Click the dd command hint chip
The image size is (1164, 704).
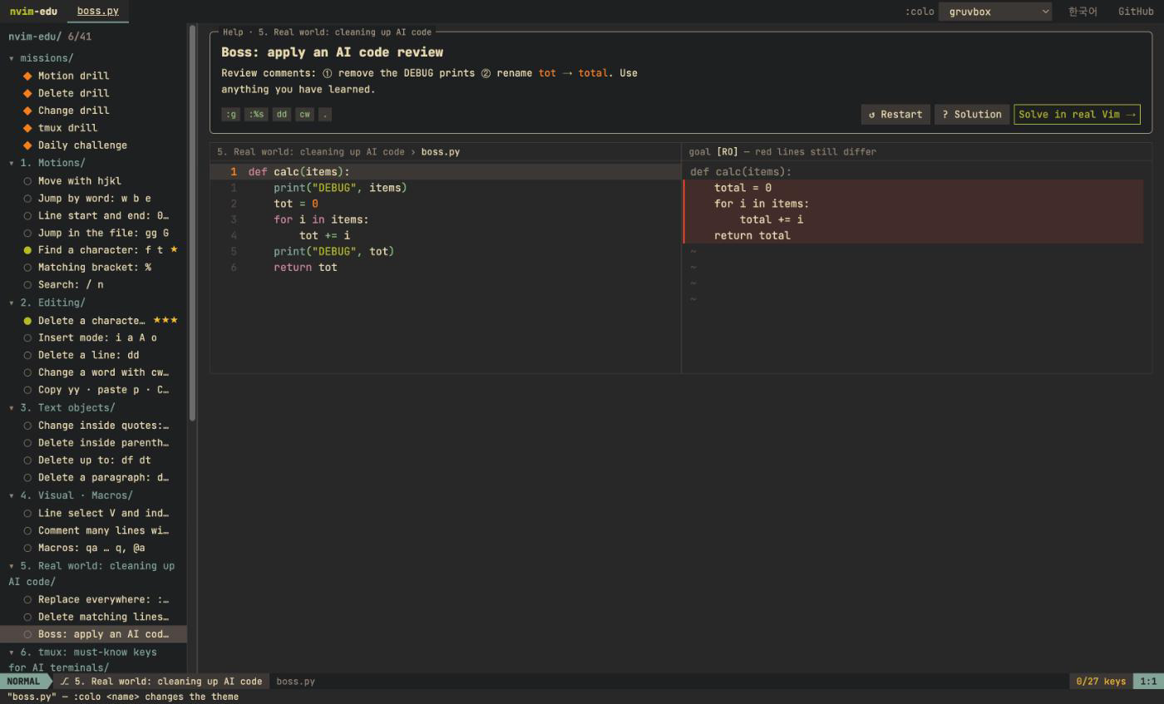pos(282,115)
